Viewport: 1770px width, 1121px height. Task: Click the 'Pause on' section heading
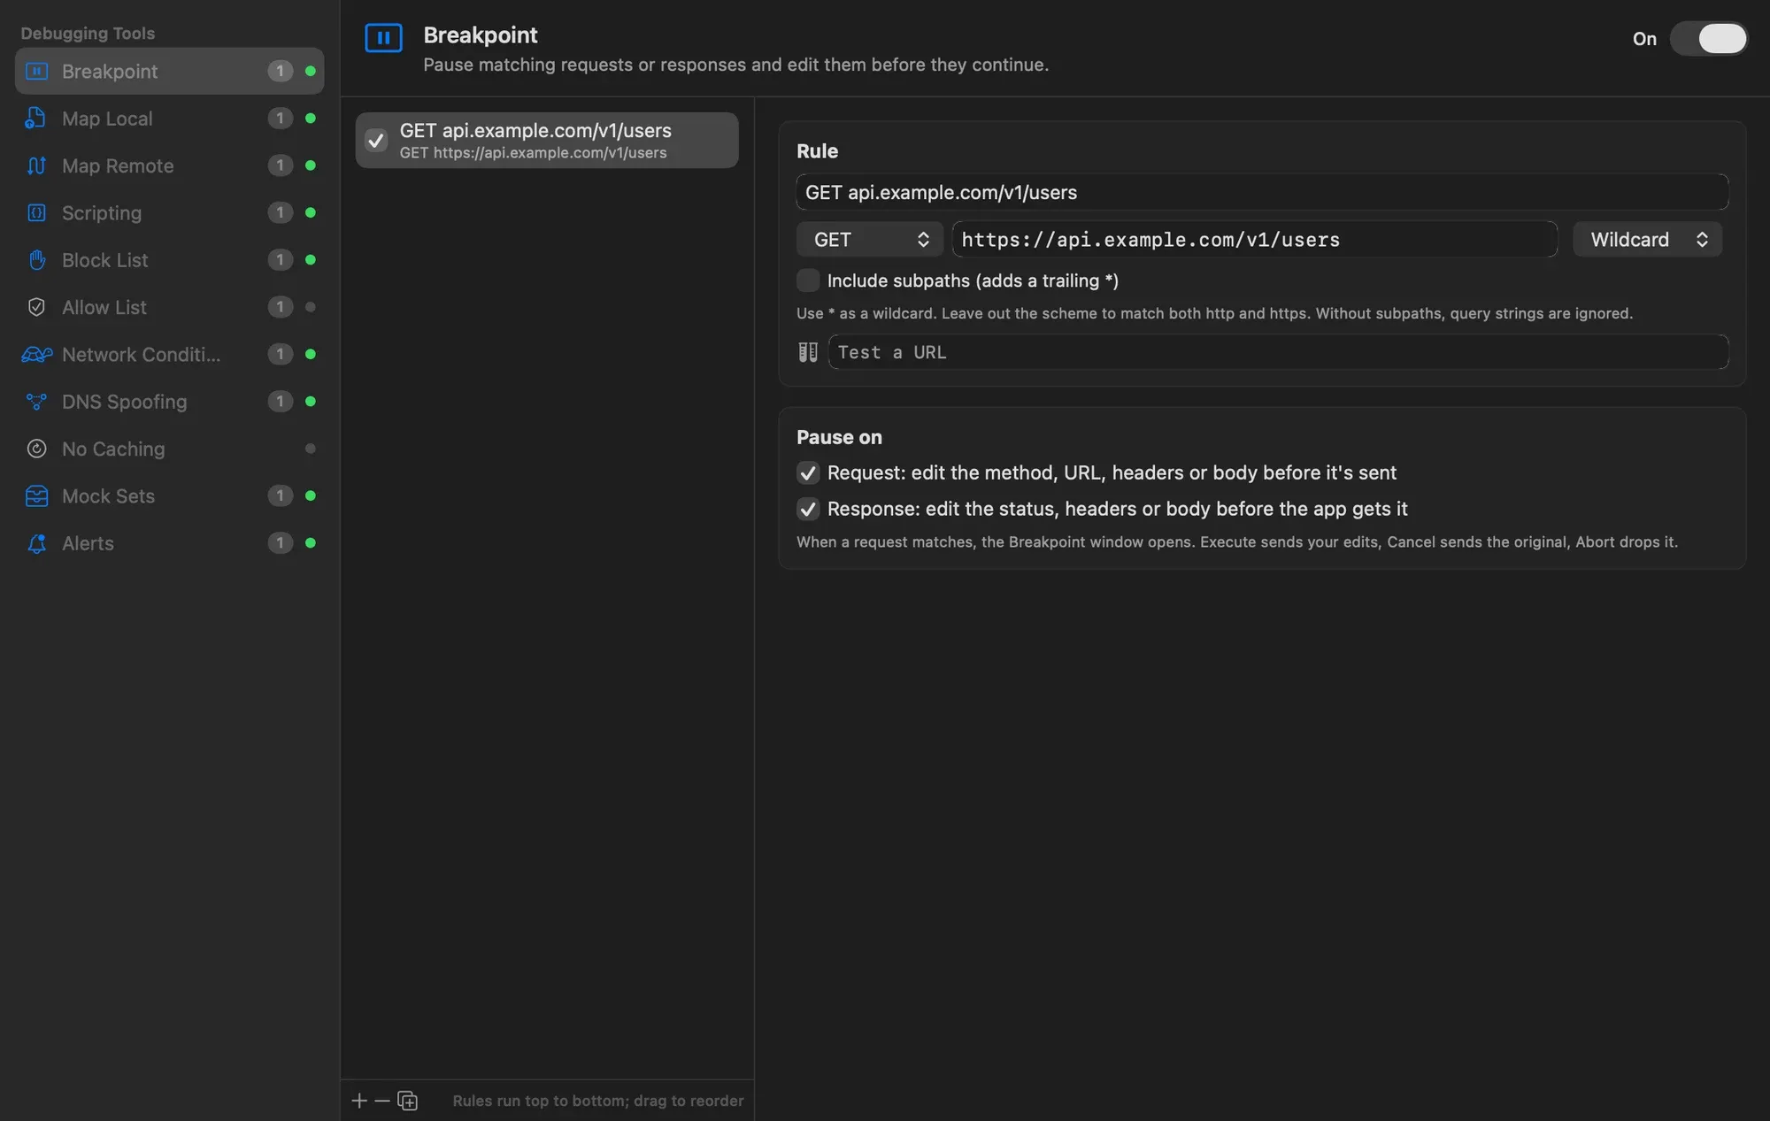tap(839, 437)
